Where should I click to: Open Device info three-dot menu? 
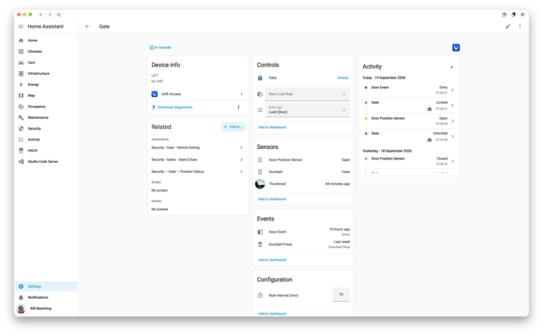239,107
